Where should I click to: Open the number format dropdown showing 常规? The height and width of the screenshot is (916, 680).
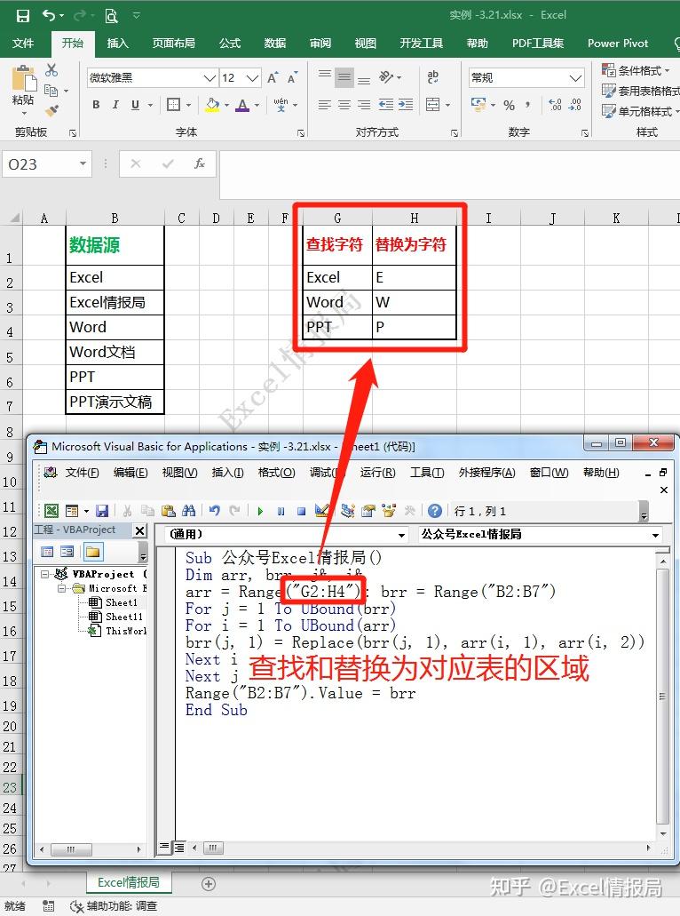pyautogui.click(x=575, y=77)
